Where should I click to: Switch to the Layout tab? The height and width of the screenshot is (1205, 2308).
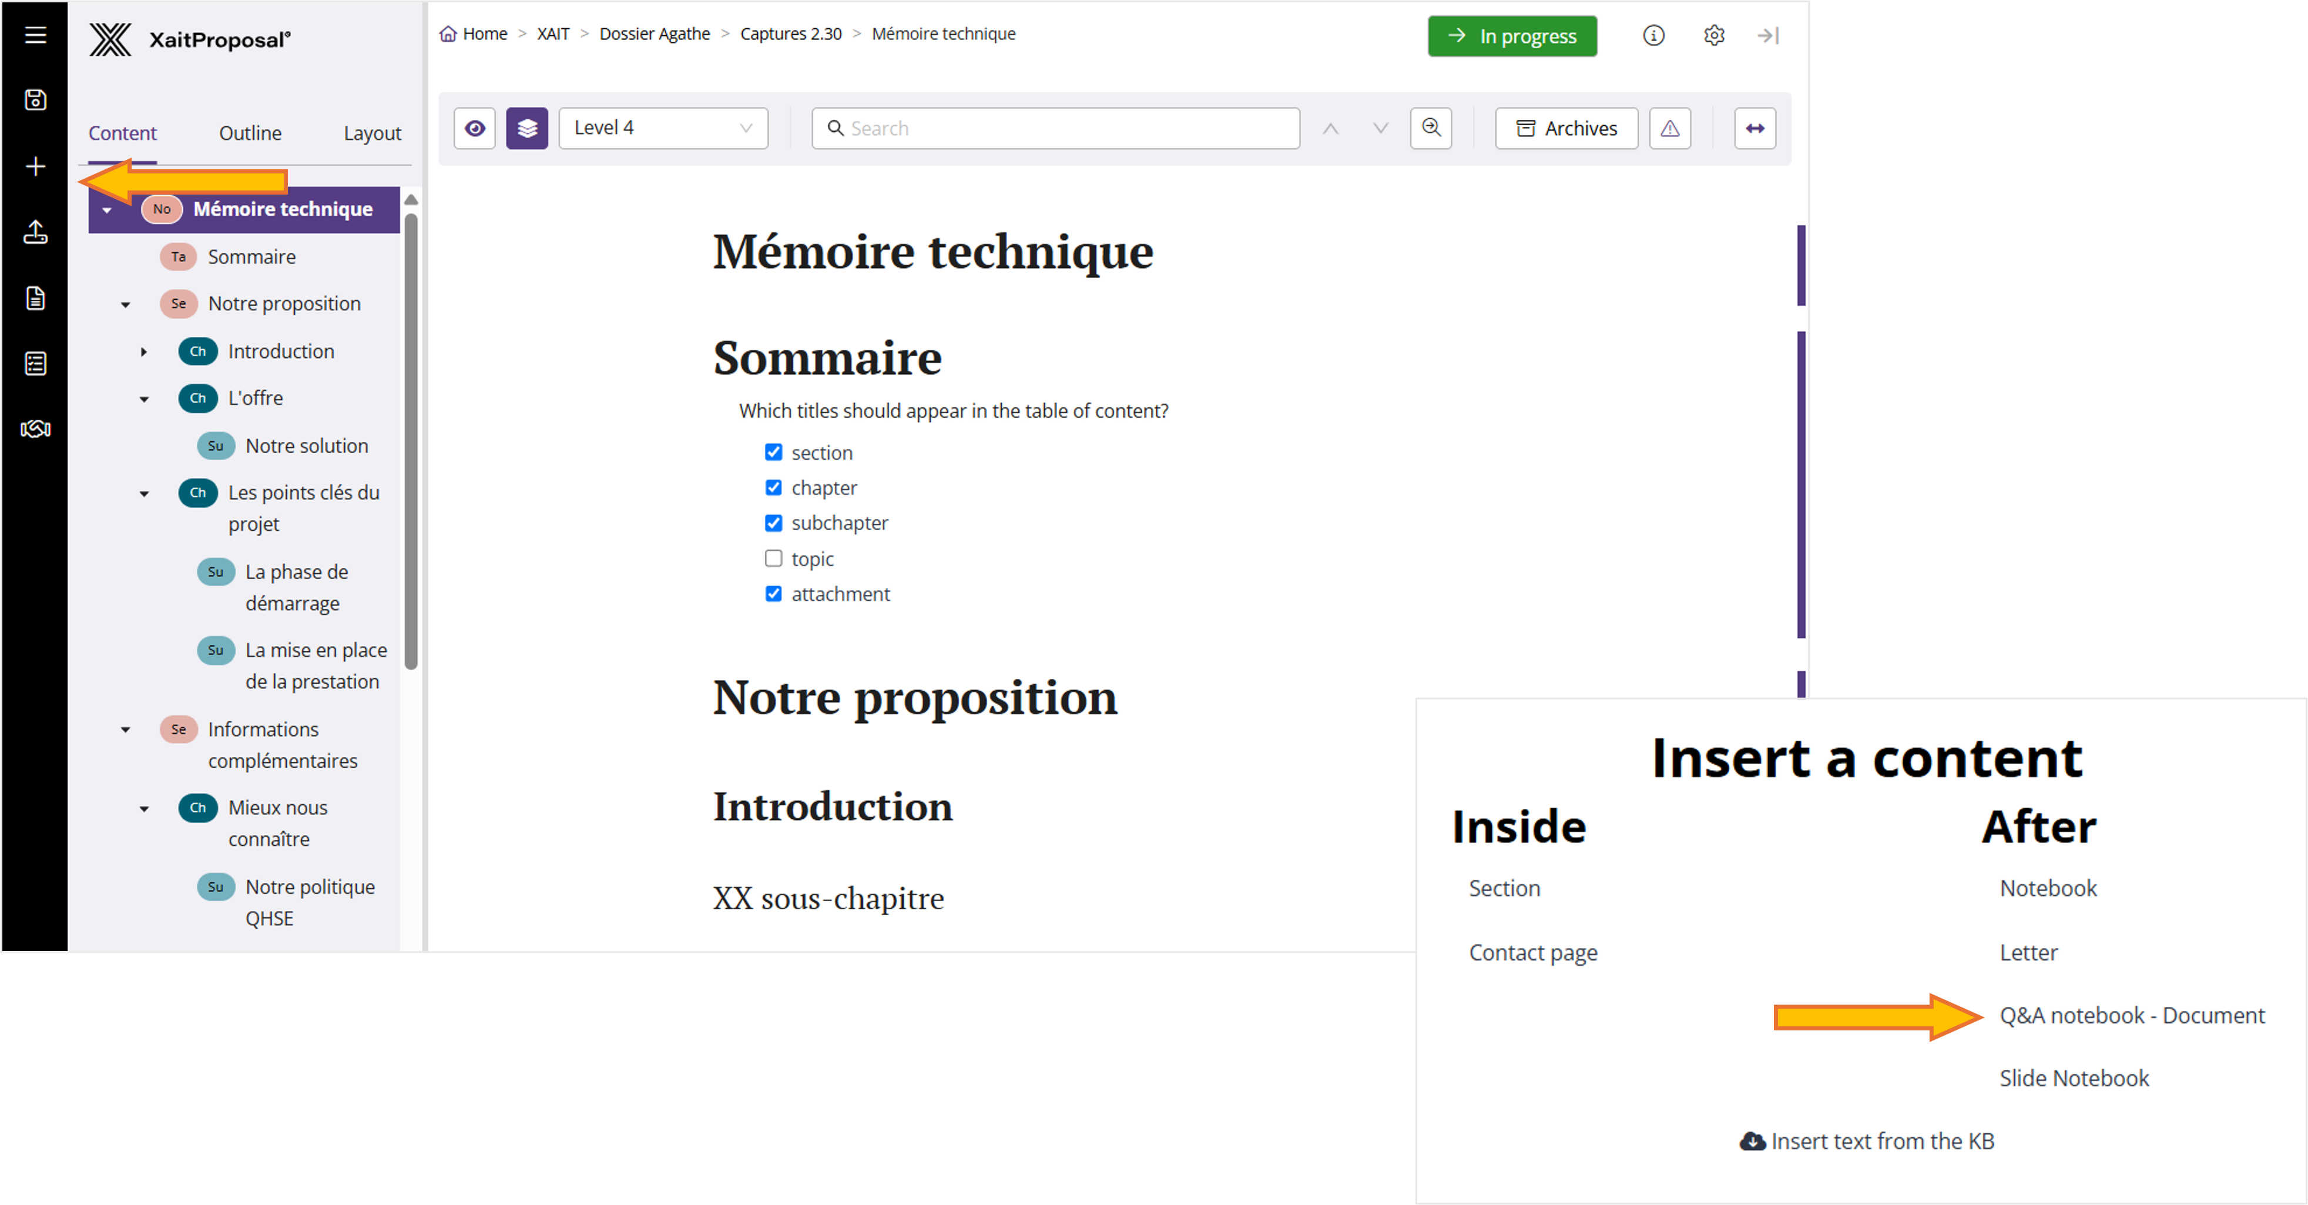coord(372,133)
